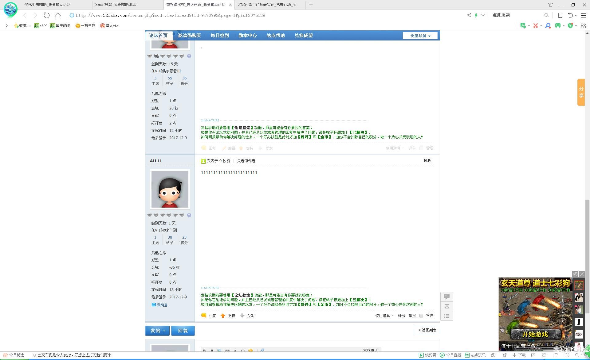Open the mobile phone view icon

(x=560, y=15)
